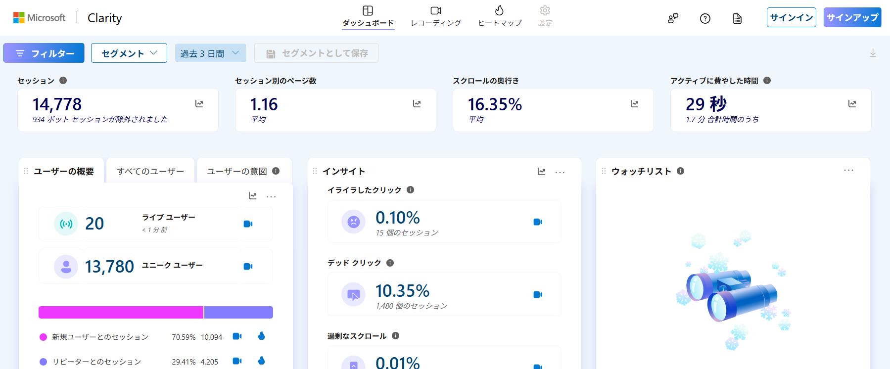Open more options menu in ウォッチリスト panel
This screenshot has height=369, width=890.
[848, 170]
